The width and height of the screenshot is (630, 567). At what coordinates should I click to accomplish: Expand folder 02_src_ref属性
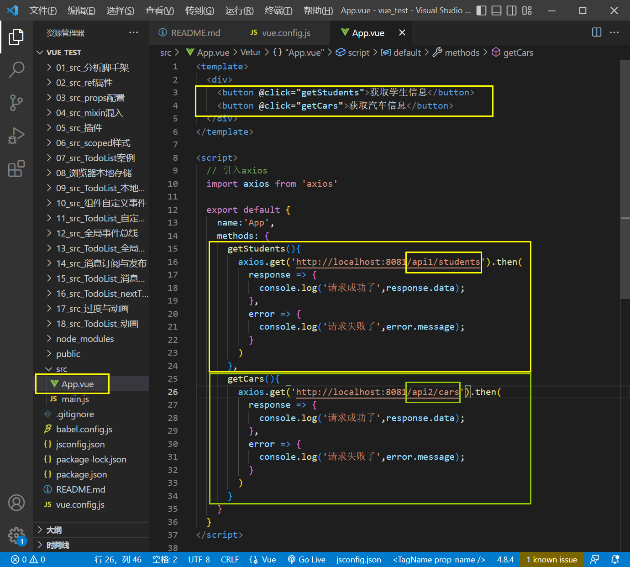[x=91, y=83]
